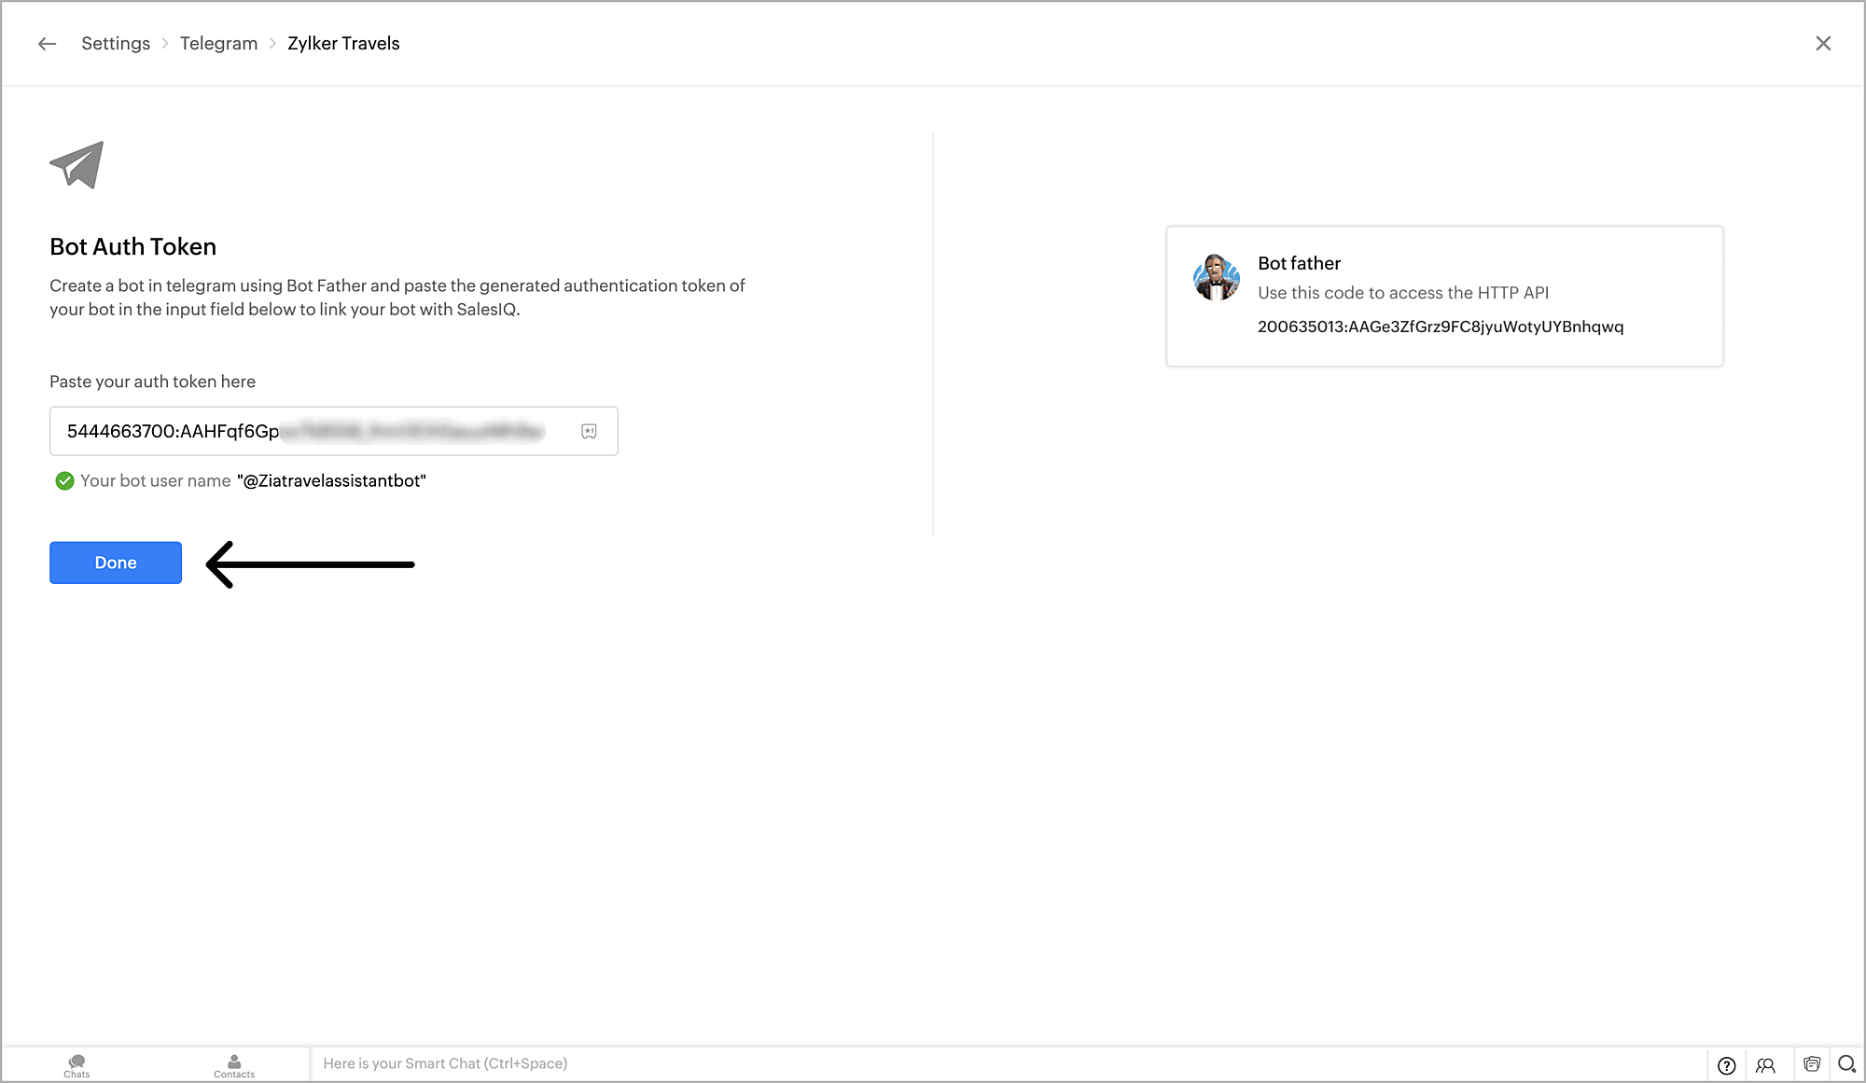This screenshot has height=1083, width=1866.
Task: Open the Chats tab in bottom bar
Action: (x=77, y=1064)
